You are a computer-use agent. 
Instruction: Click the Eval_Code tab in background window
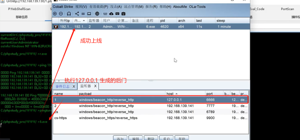coord(257,9)
